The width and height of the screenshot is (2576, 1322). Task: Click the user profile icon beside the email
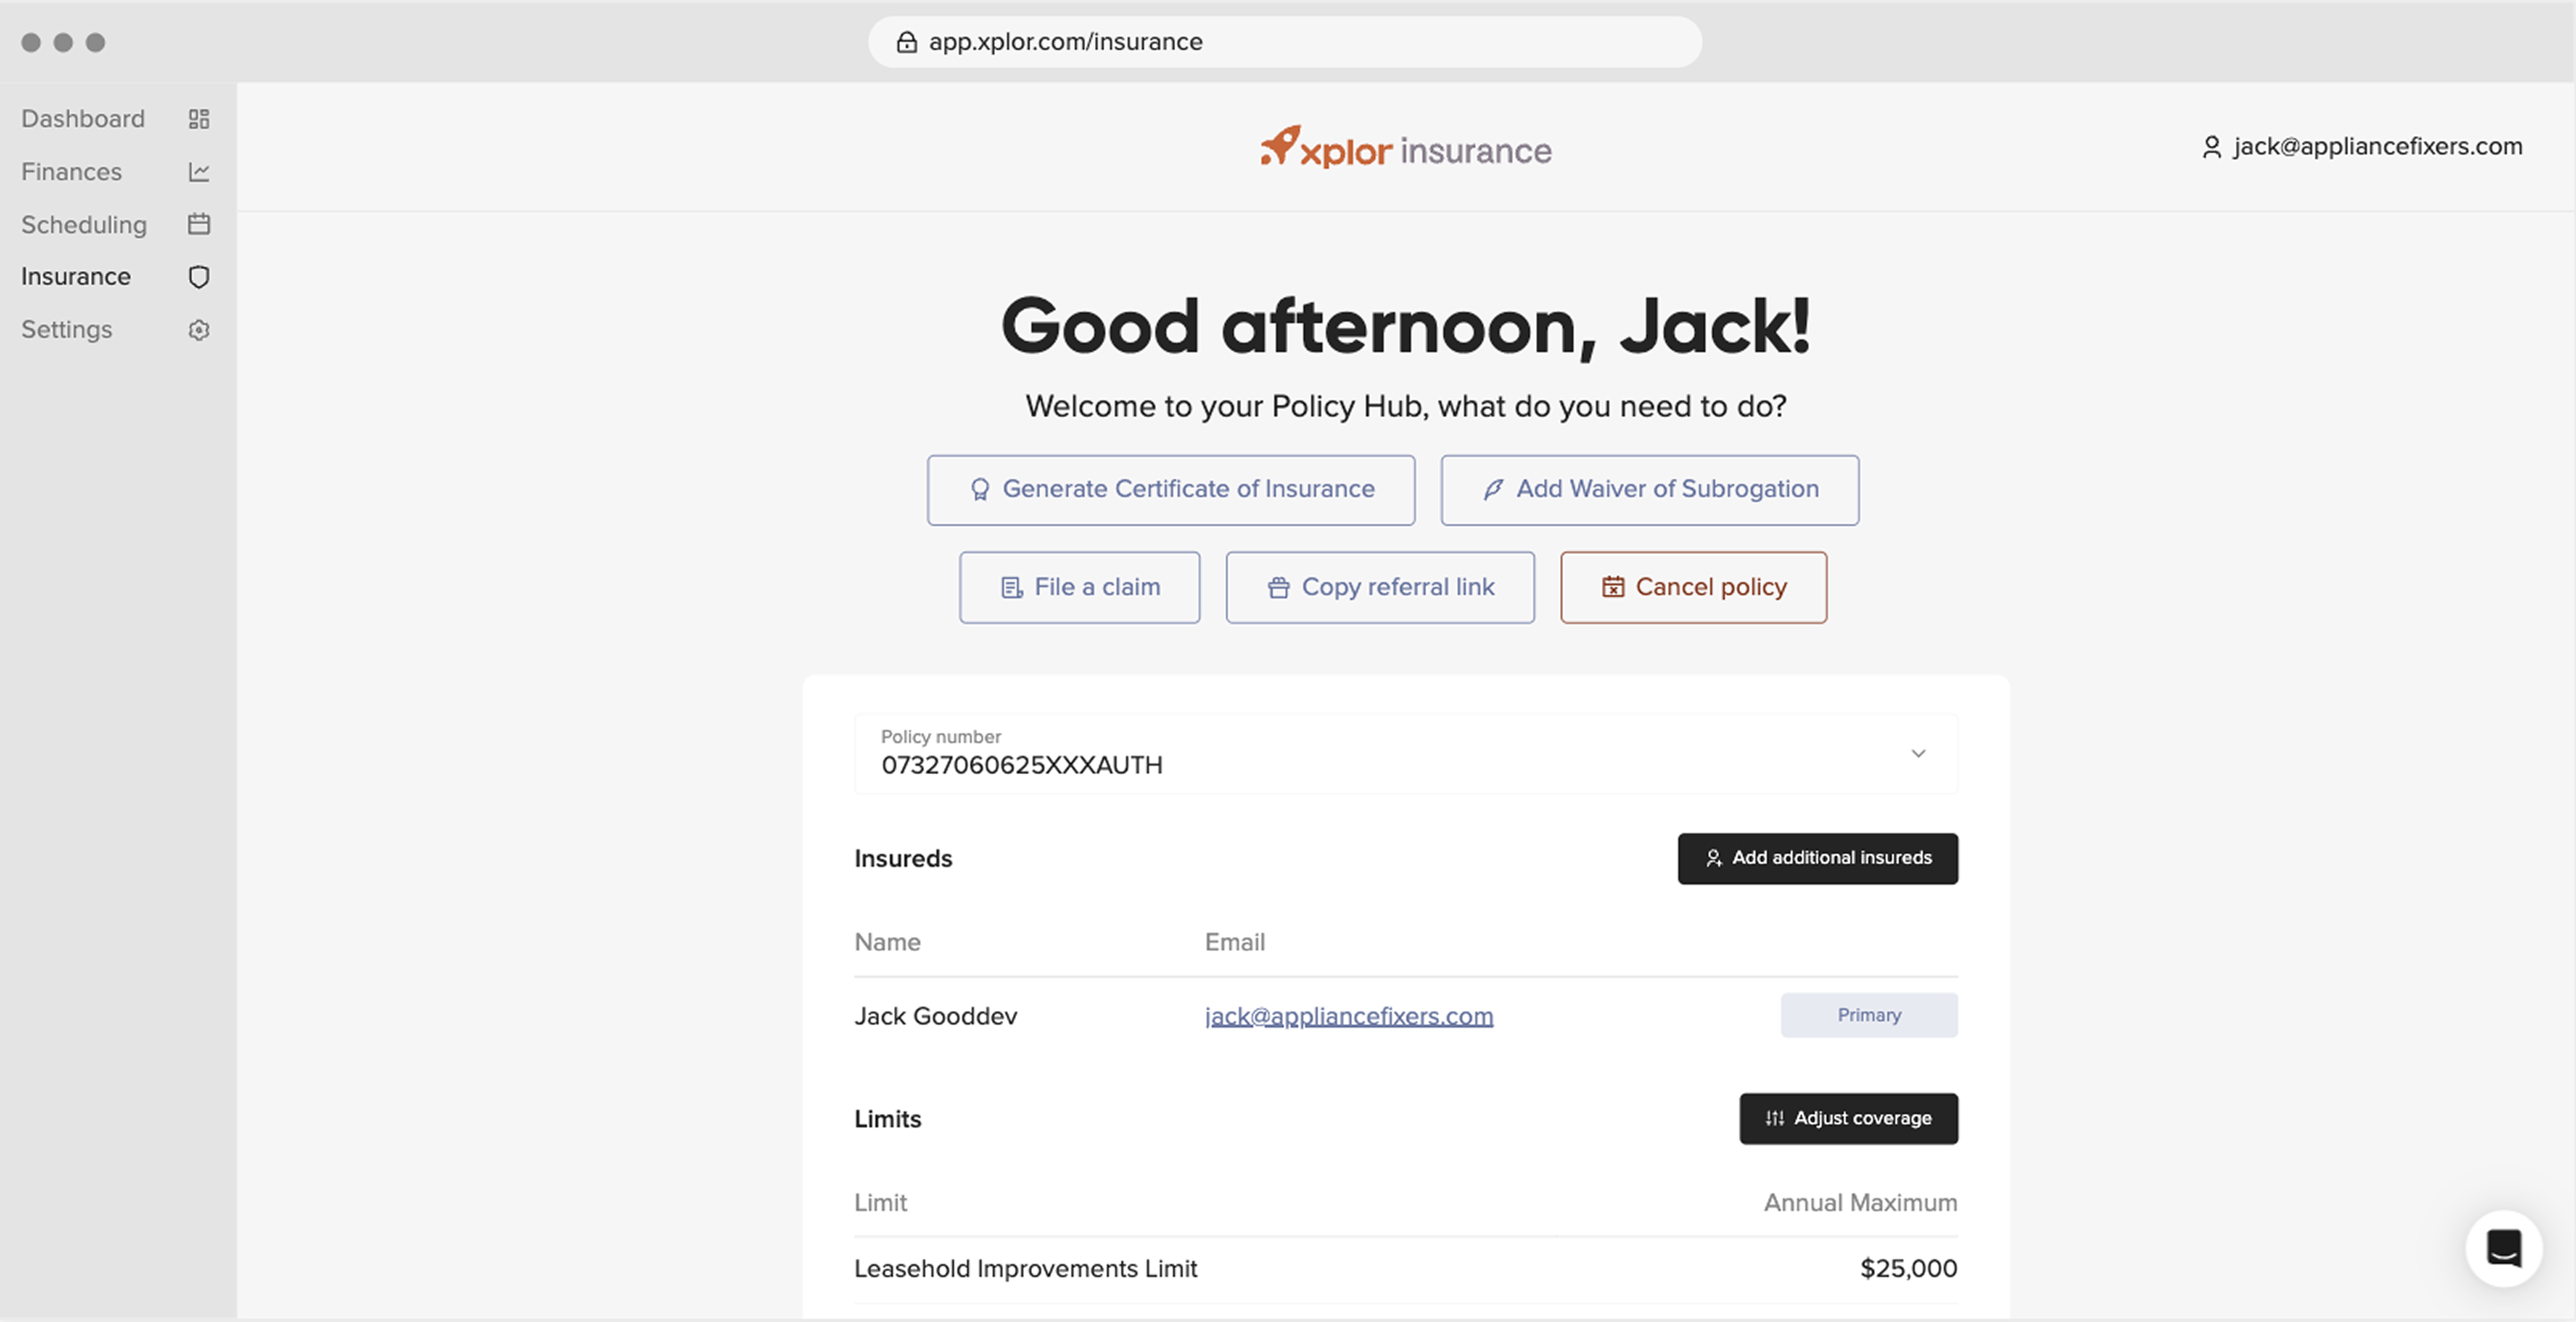pos(2212,146)
